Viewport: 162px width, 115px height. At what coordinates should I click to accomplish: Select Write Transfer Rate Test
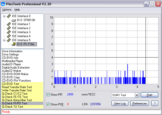tap(22, 90)
